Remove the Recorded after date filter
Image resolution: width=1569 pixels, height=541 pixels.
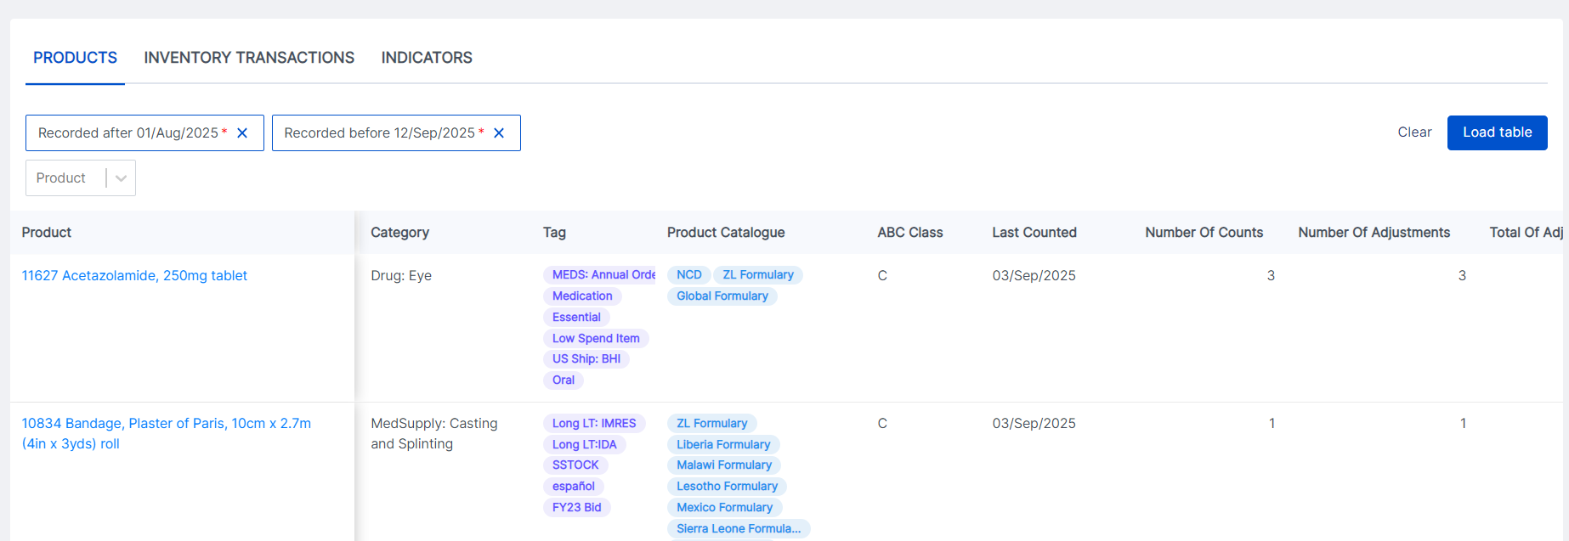[x=242, y=133]
